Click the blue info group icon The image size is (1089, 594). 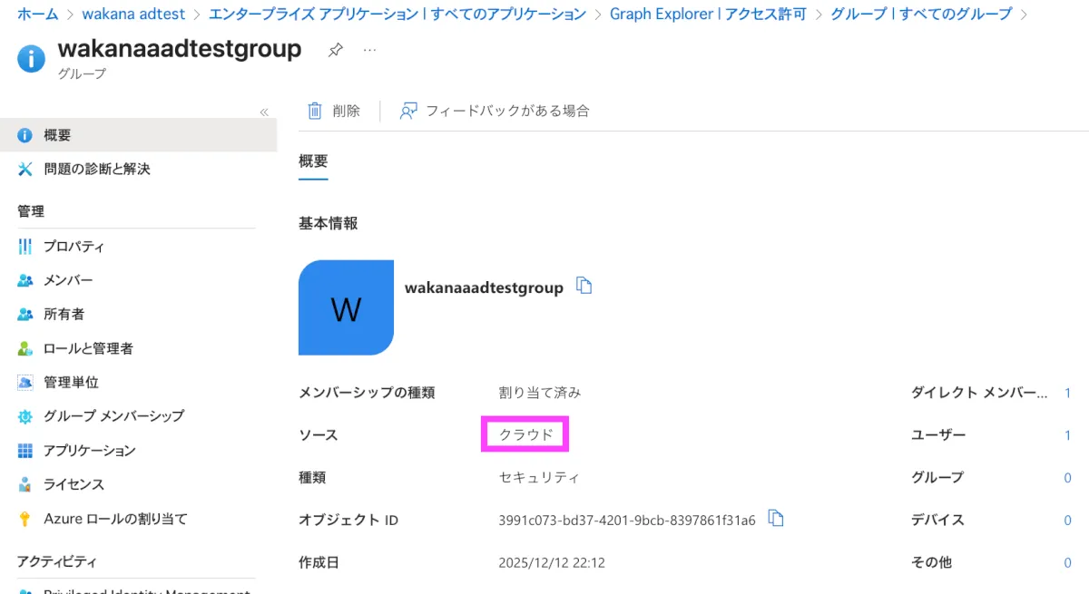[31, 59]
